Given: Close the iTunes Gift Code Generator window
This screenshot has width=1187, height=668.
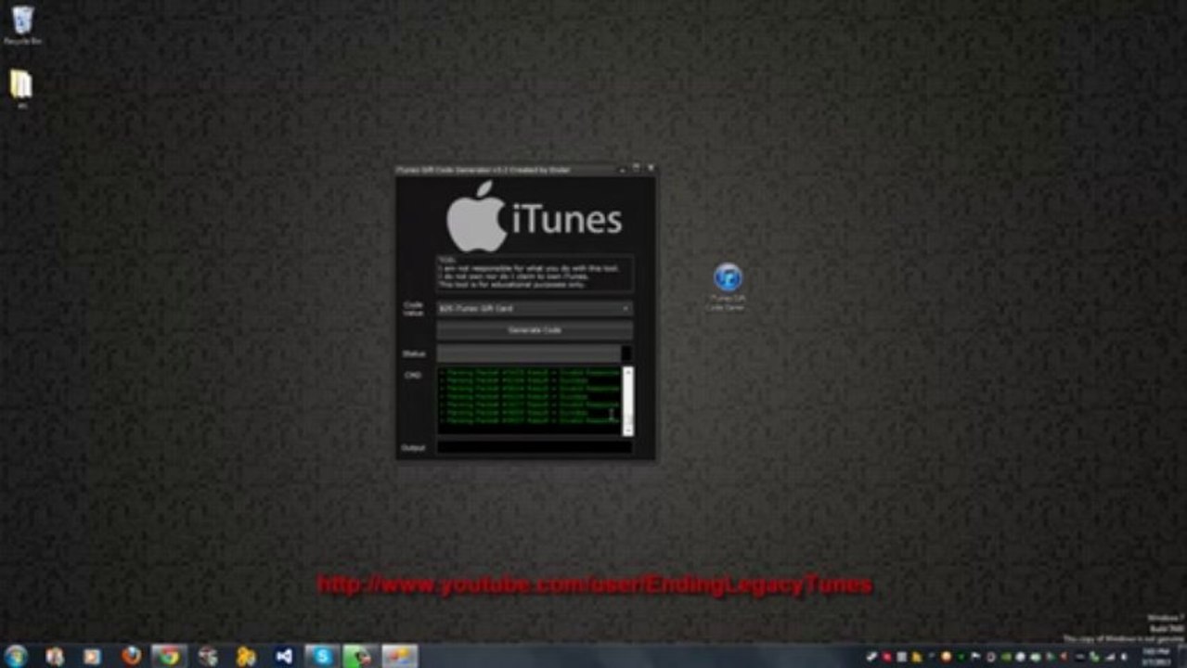Looking at the screenshot, I should click(x=651, y=169).
